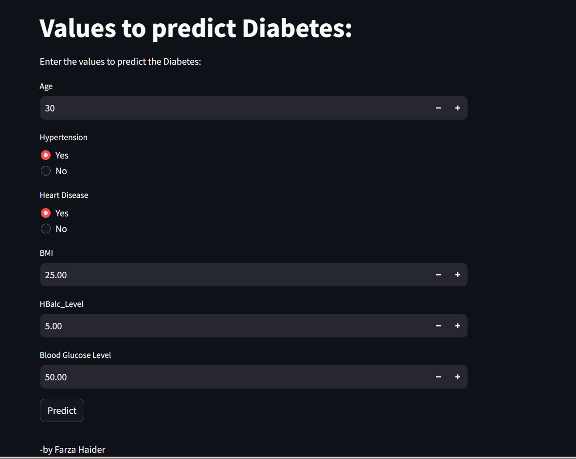Screen dimensions: 576x459
Task: Select No for Heart Disease
Action: 46,229
